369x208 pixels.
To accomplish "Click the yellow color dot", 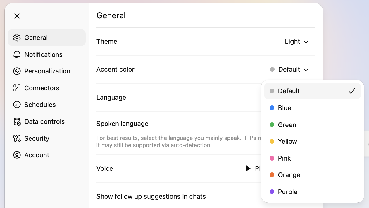I will pos(272,141).
